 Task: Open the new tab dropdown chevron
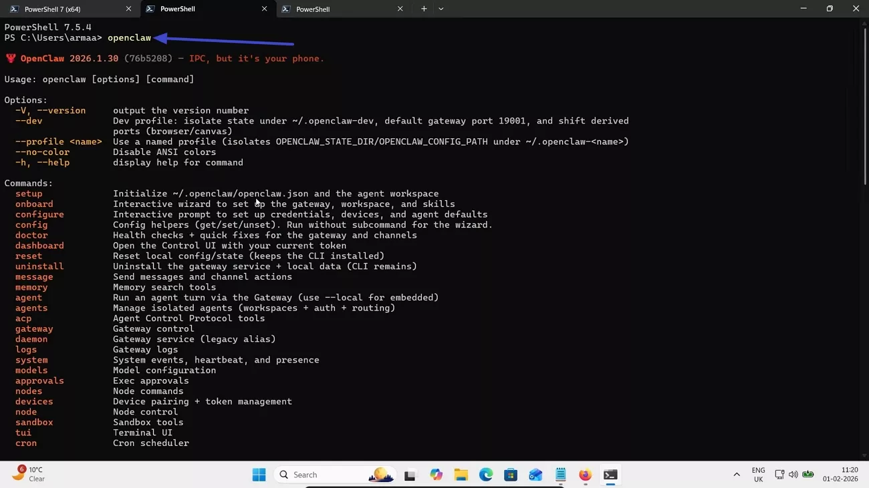coord(440,9)
